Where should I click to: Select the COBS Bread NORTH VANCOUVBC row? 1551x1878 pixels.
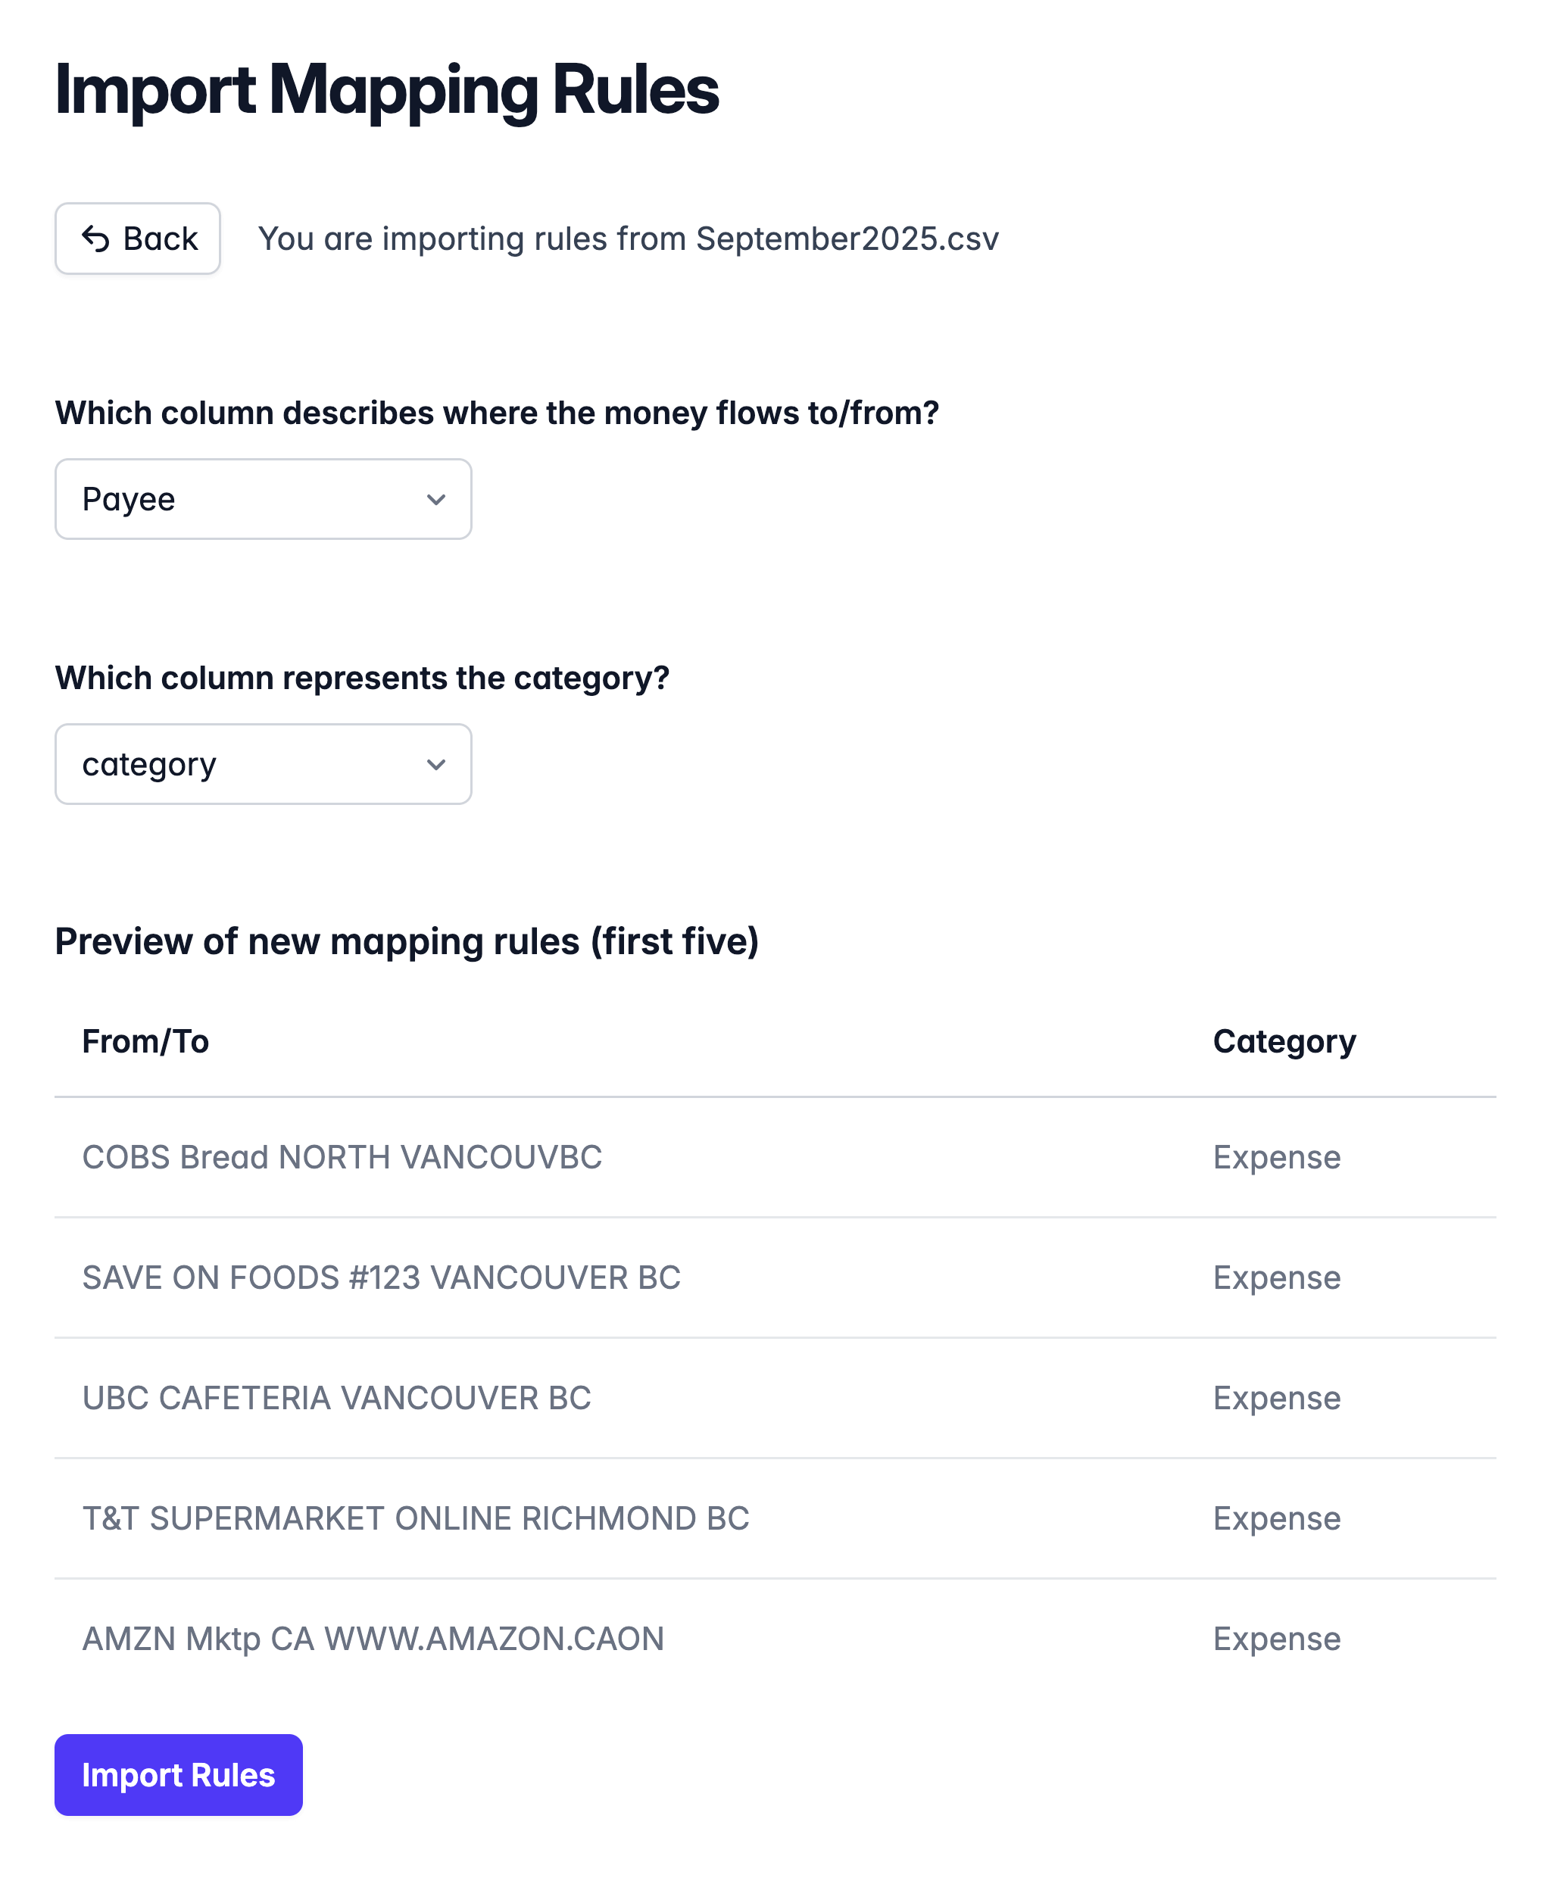pyautogui.click(x=342, y=1157)
